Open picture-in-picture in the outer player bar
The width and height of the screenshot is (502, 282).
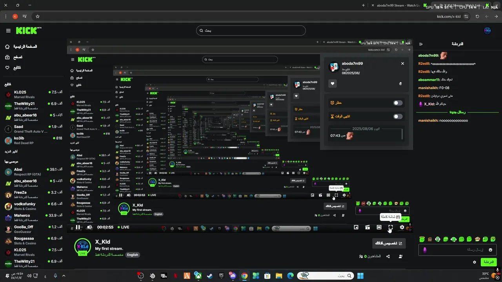[x=356, y=227]
